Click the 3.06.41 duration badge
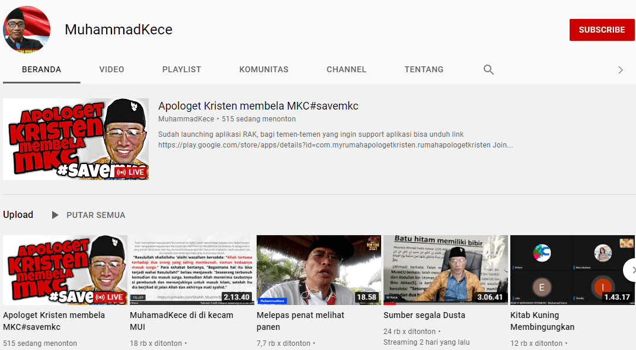This screenshot has width=636, height=350. click(490, 297)
